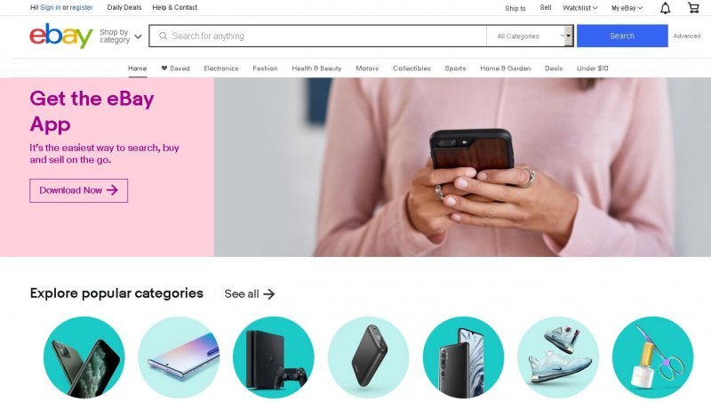
Task: Click the Download Now button
Action: click(x=79, y=190)
